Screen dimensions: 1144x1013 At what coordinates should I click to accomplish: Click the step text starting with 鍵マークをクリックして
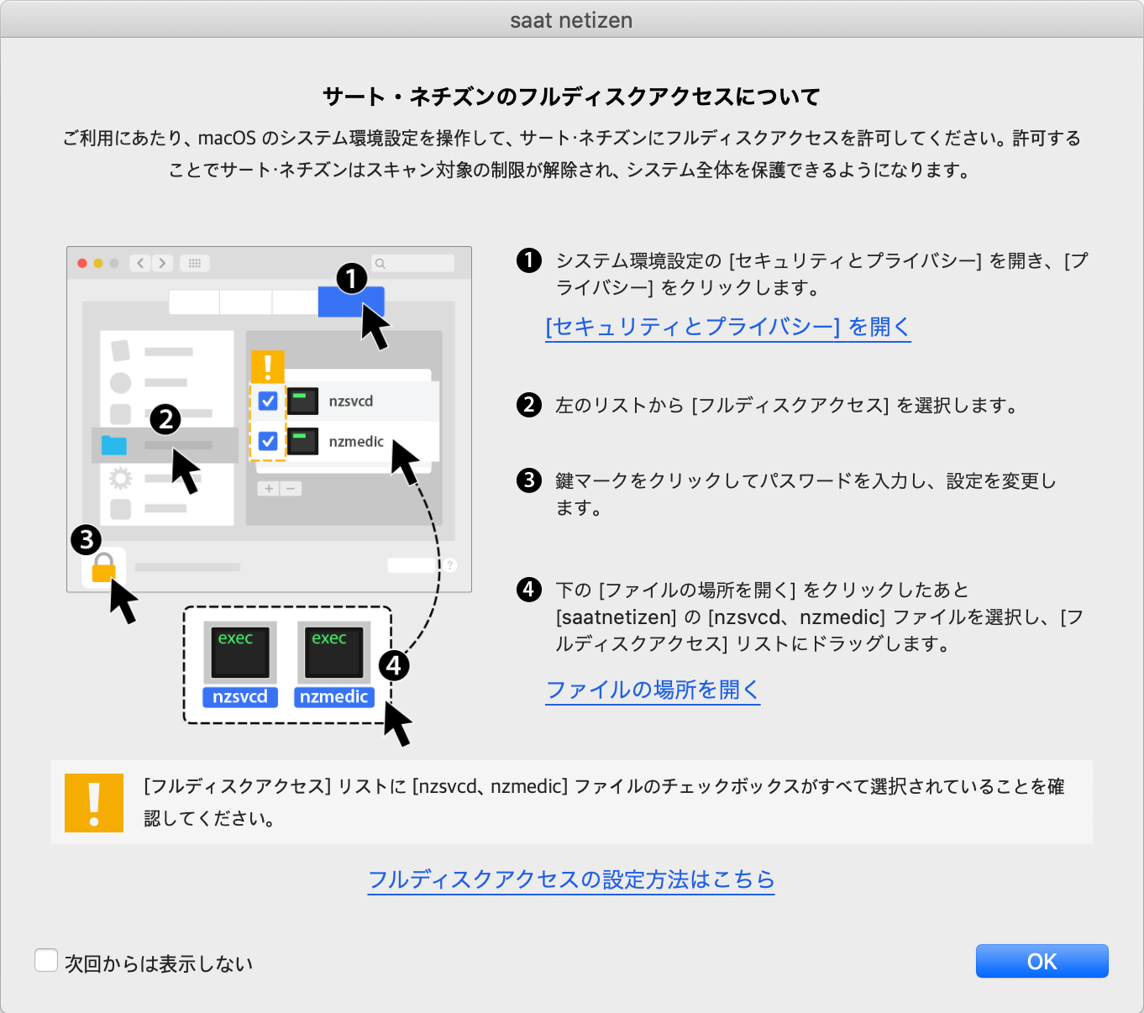806,494
